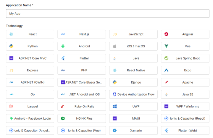Click the NGINX Plus label

84,118
